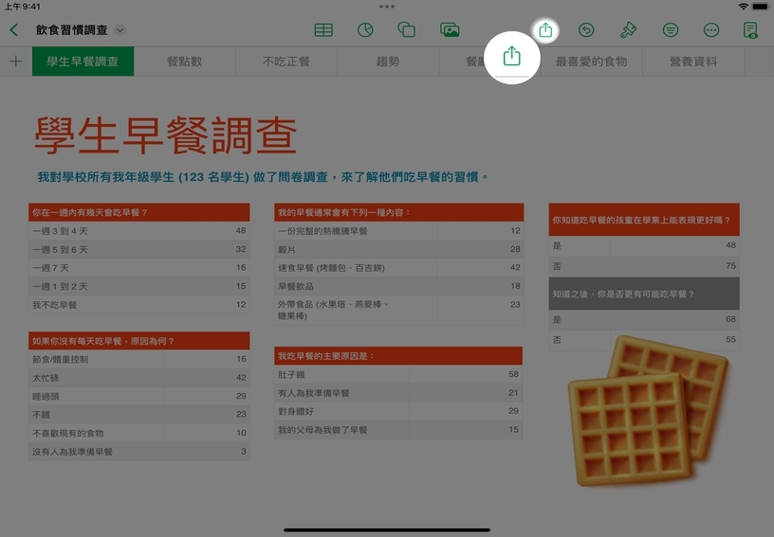
Task: Tap the multitasking three-dot control at top
Action: pyautogui.click(x=387, y=6)
